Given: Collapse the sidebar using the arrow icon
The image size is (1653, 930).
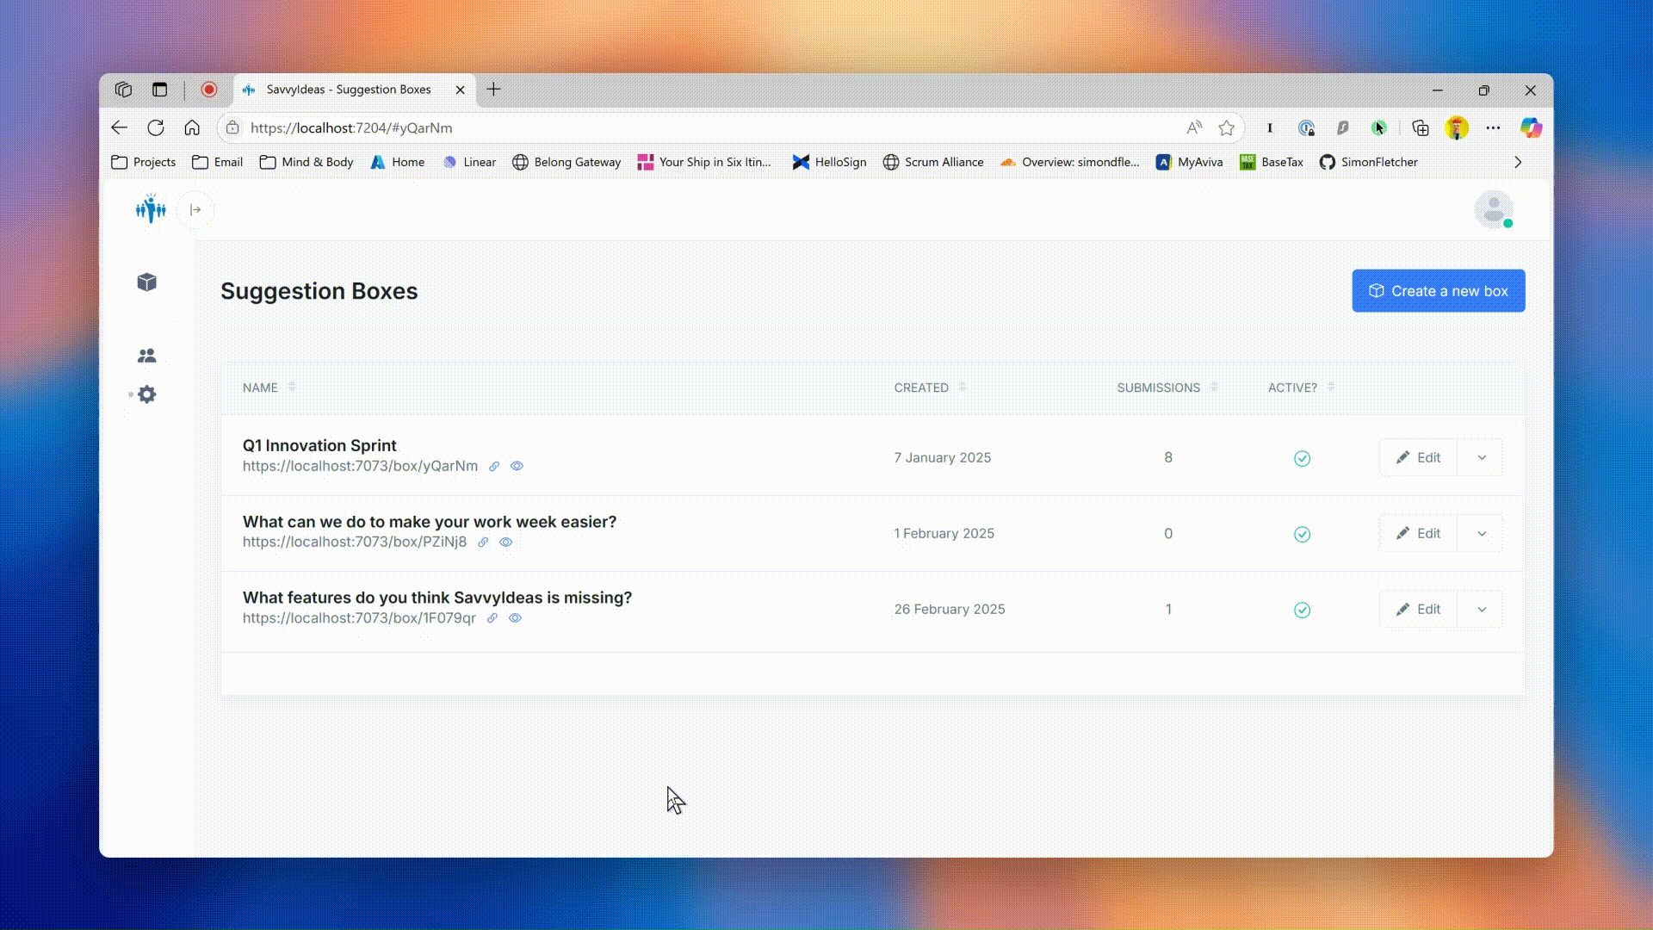Looking at the screenshot, I should click(195, 209).
